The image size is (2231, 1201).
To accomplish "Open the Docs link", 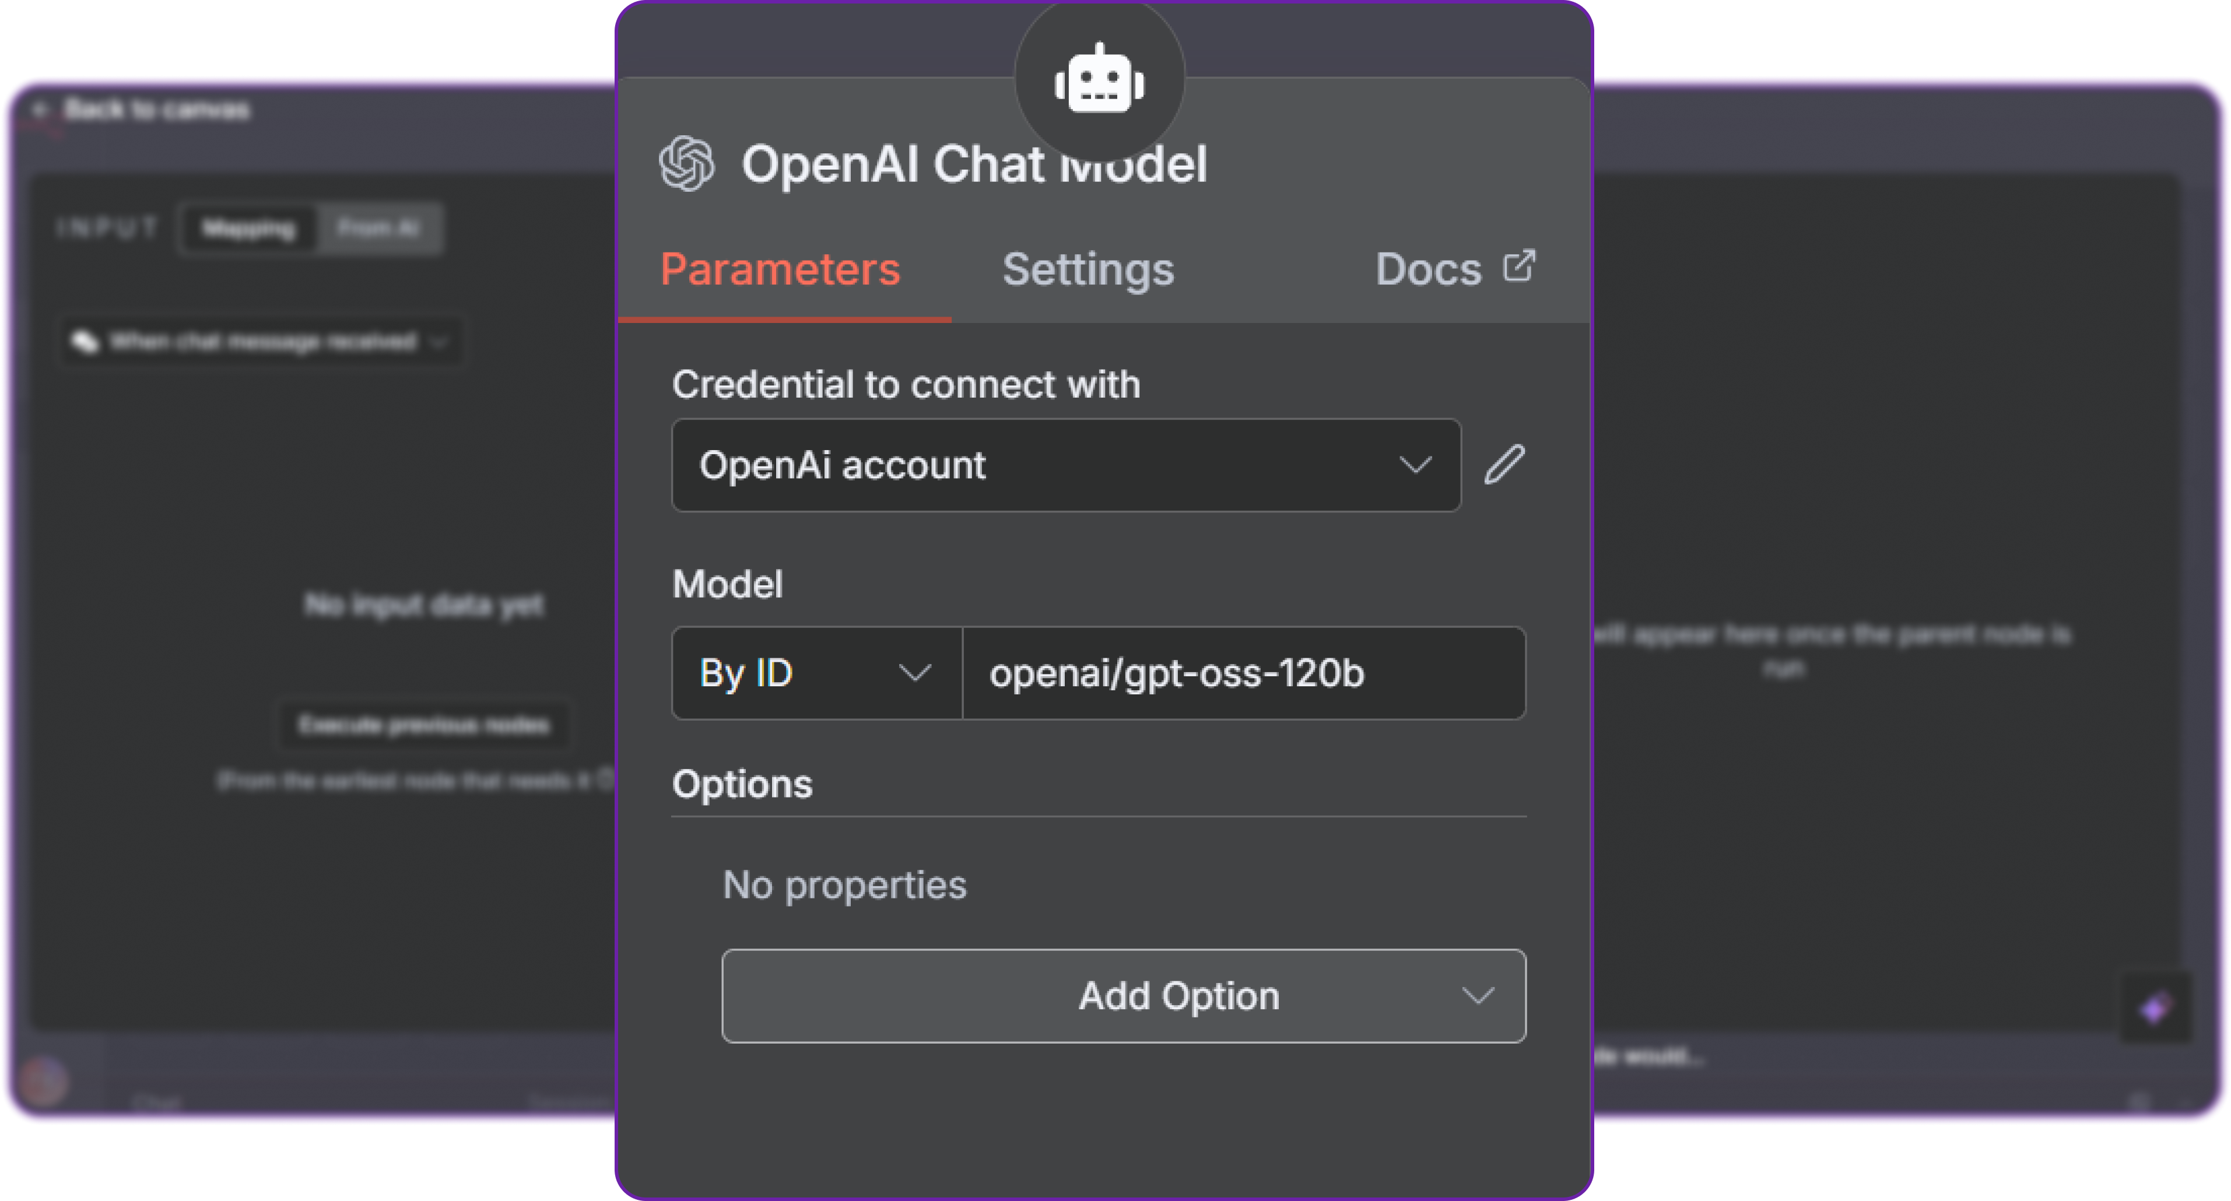I will tap(1454, 269).
